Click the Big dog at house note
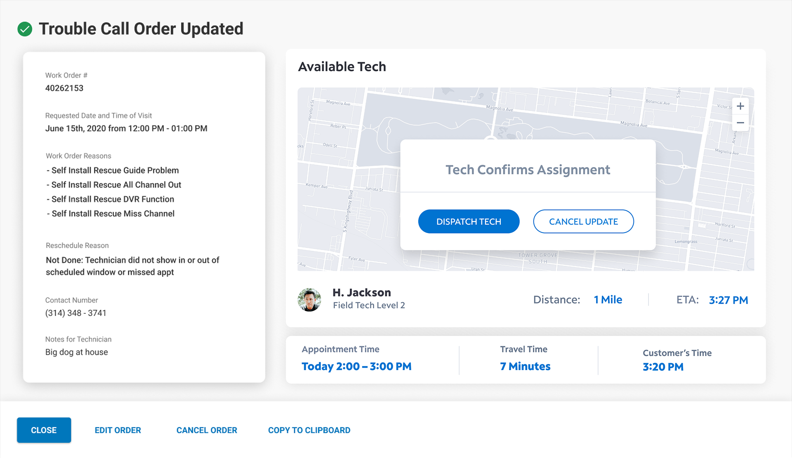 click(77, 352)
